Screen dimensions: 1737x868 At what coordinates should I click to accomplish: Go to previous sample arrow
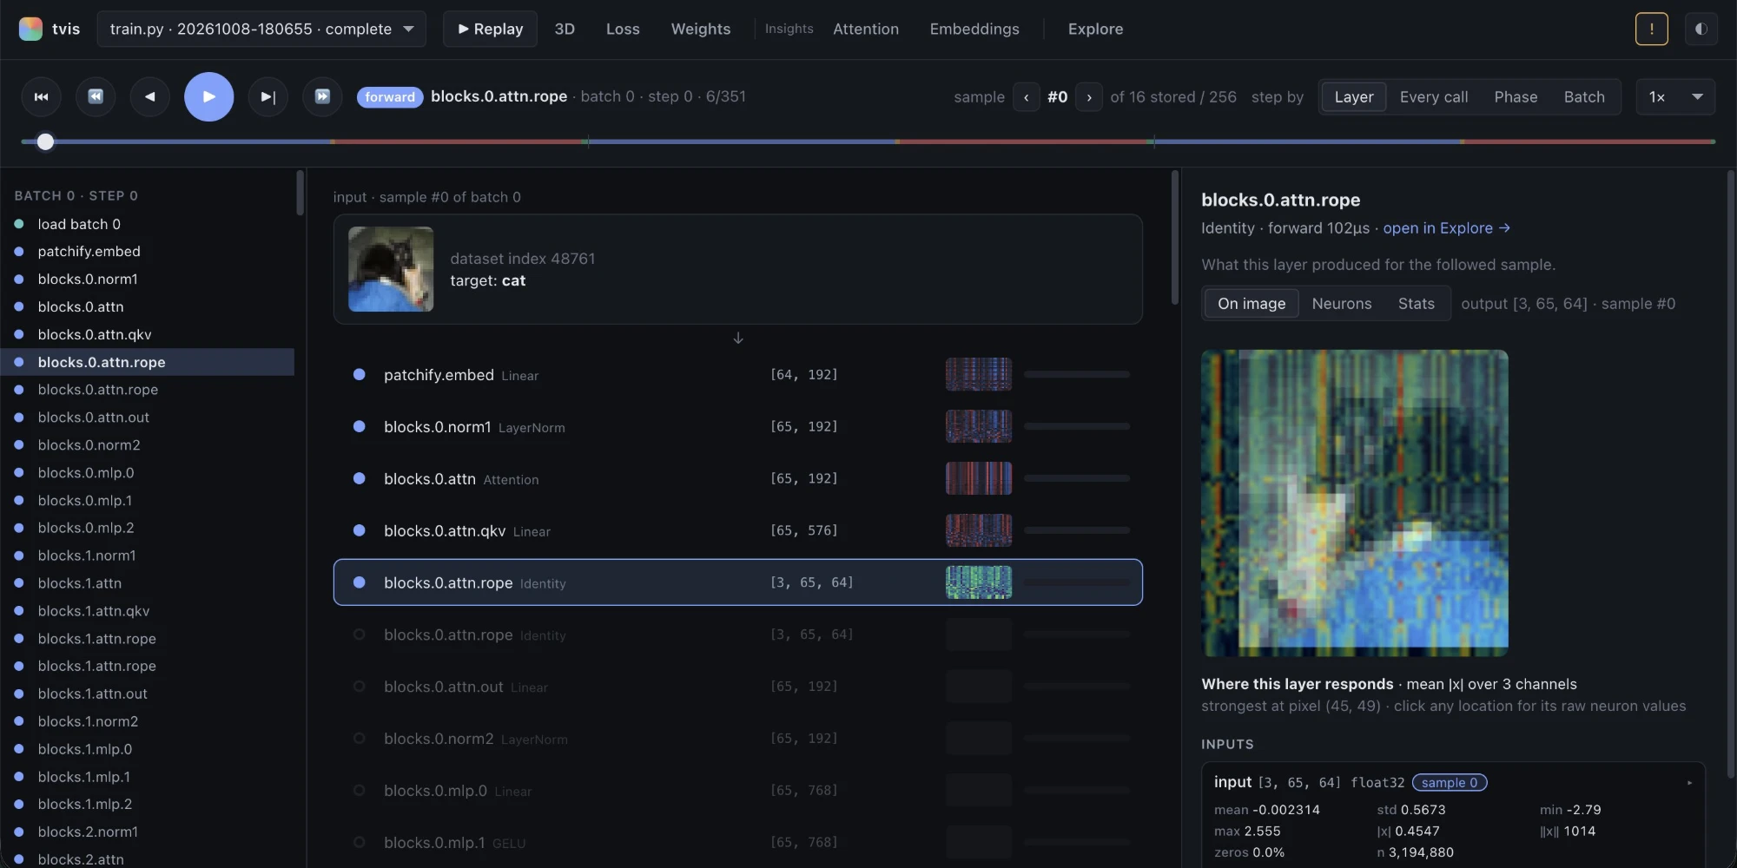[1027, 97]
